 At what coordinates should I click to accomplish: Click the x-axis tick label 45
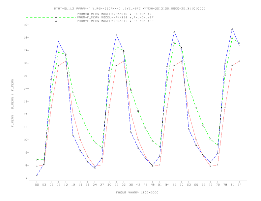145,185
